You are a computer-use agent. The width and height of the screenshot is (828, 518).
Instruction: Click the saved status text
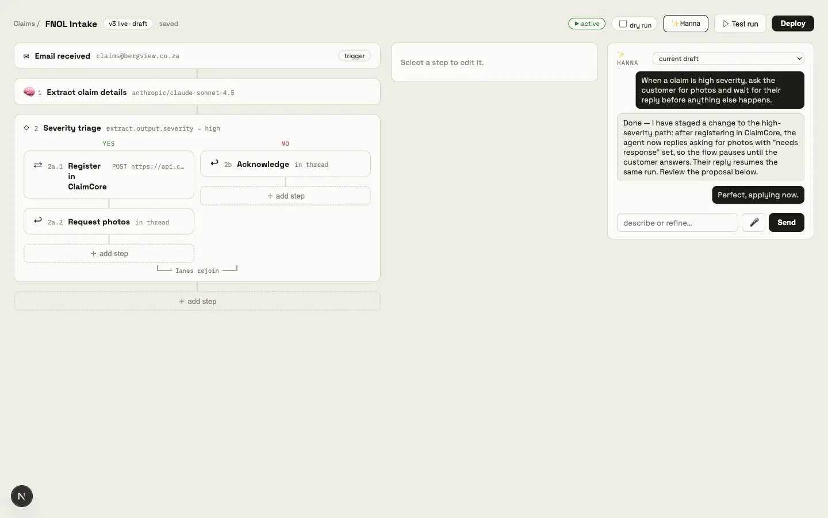click(168, 24)
